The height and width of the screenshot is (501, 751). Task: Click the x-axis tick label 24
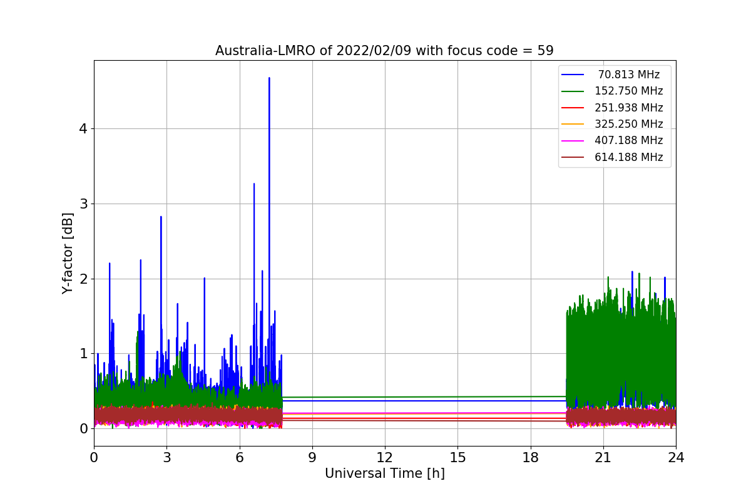click(676, 458)
